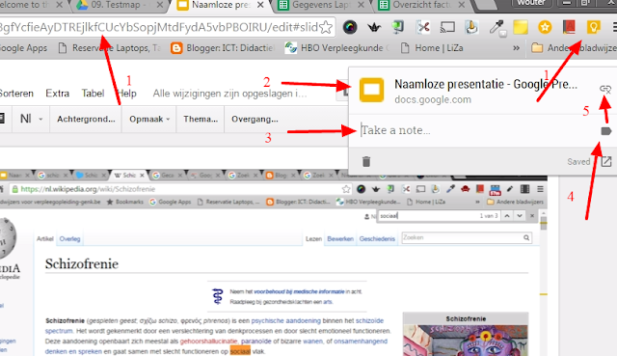Open the Help menu
617x356 pixels.
click(x=127, y=94)
